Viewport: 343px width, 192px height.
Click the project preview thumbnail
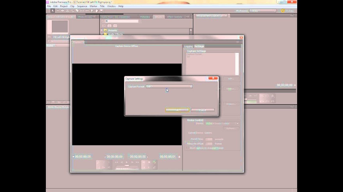[x=58, y=27]
